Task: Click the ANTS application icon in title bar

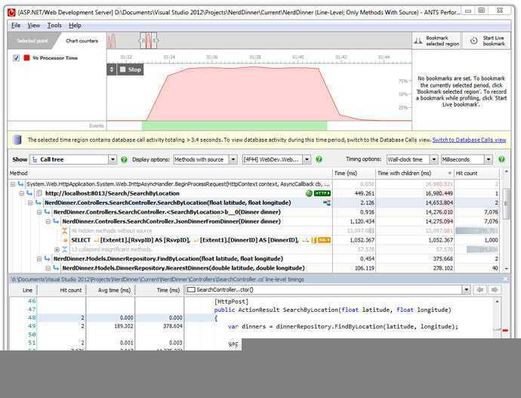Action: [11, 12]
